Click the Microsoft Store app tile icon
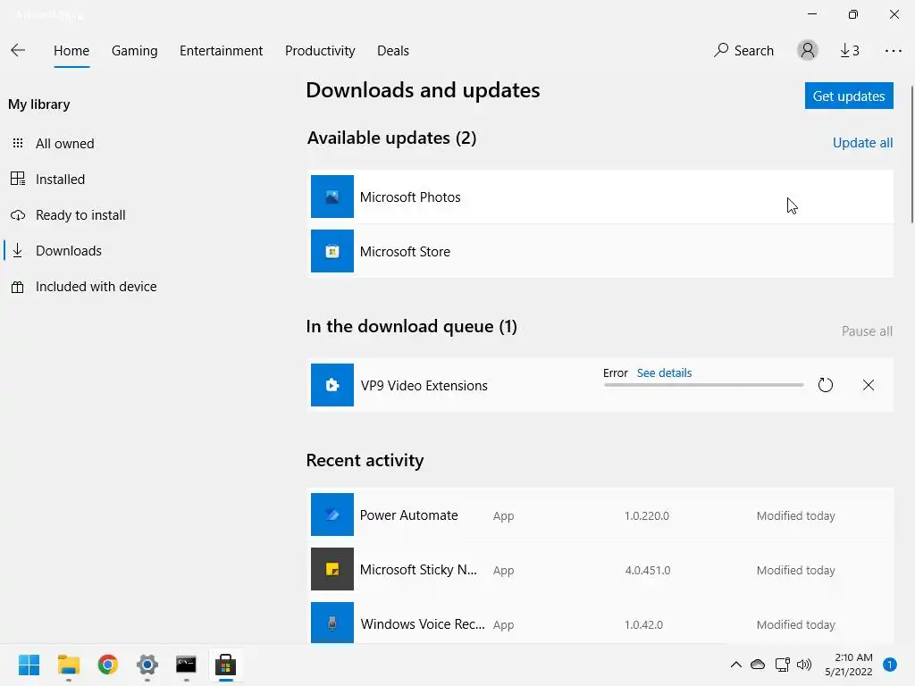Image resolution: width=915 pixels, height=686 pixels. [x=332, y=251]
